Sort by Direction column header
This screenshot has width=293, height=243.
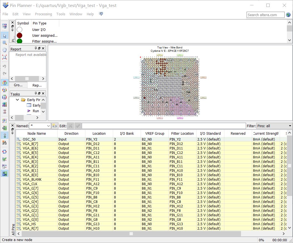coord(71,133)
